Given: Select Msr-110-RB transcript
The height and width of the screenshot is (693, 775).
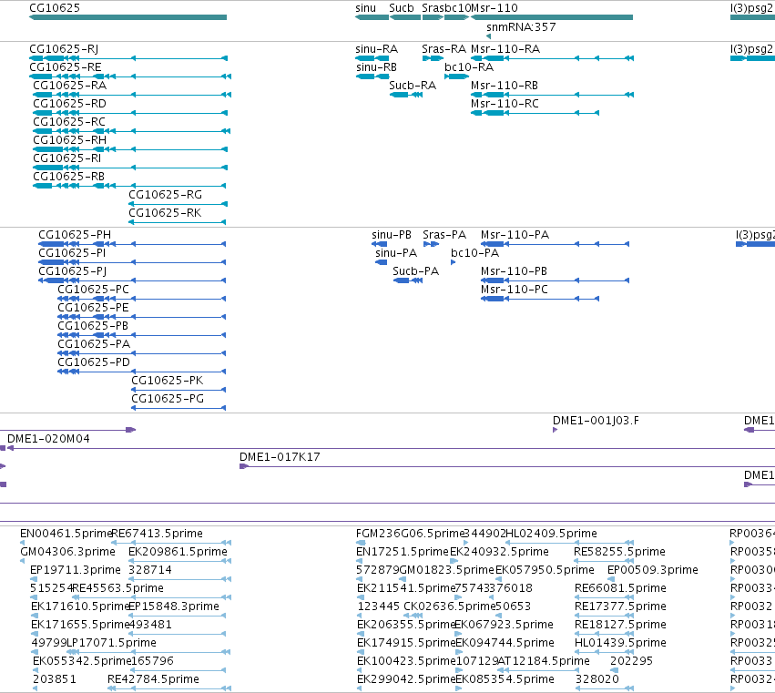Looking at the screenshot, I should [x=552, y=95].
